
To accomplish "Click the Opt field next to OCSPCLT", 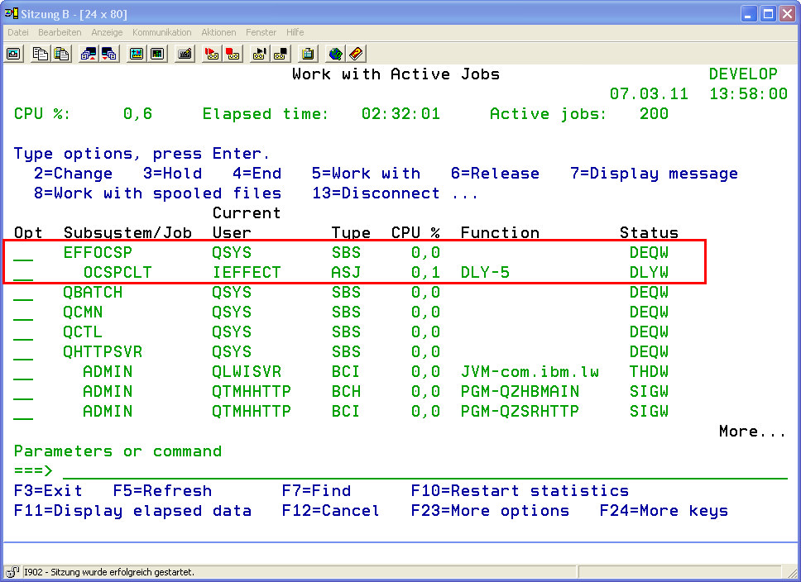I will pyautogui.click(x=23, y=274).
